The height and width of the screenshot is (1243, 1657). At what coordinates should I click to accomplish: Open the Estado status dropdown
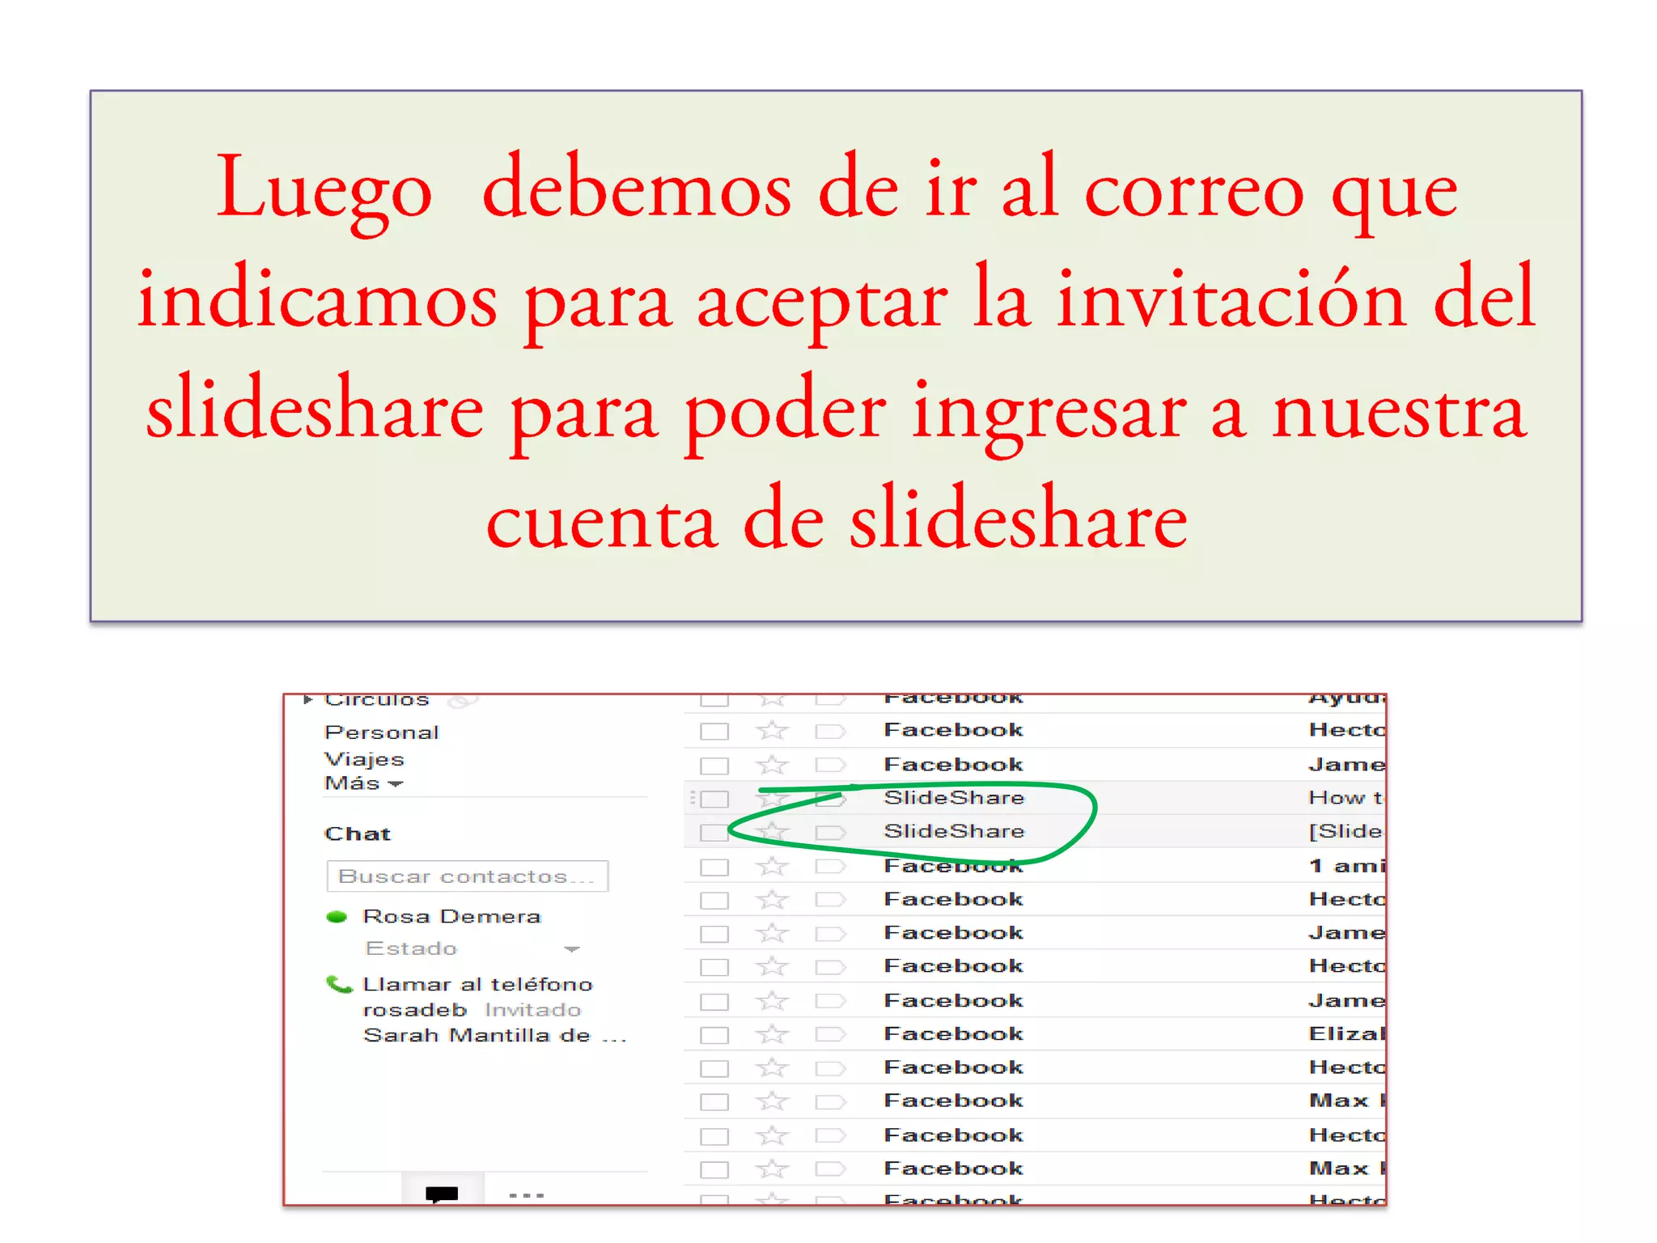(x=572, y=948)
